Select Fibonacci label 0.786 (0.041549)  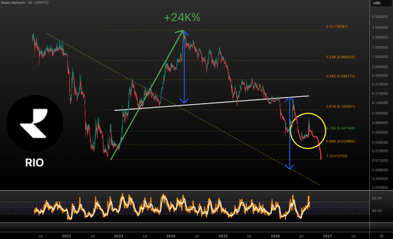coord(340,128)
